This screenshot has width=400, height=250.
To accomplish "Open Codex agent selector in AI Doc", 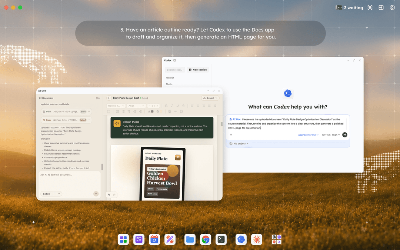I will (x=51, y=194).
